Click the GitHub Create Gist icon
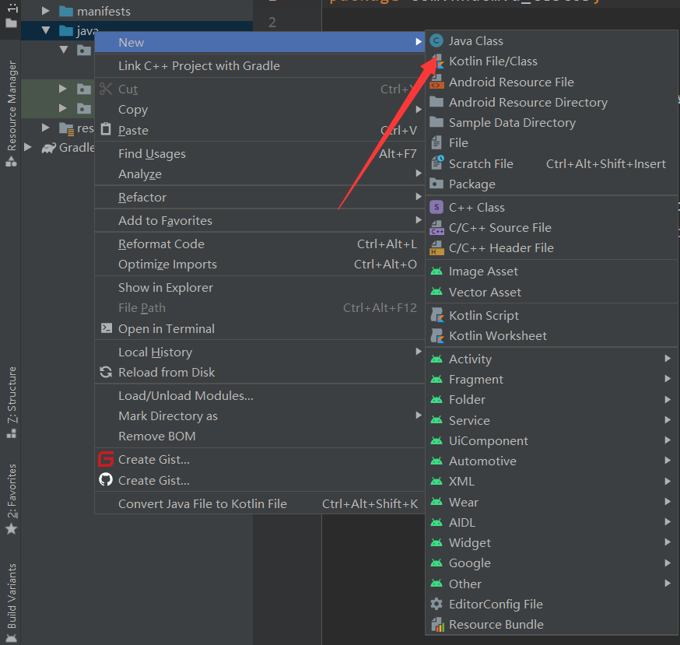 (106, 480)
